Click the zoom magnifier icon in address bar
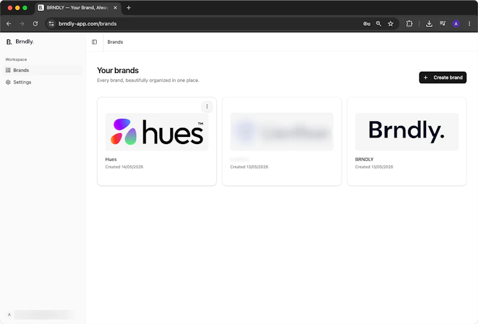The height and width of the screenshot is (324, 478). (x=378, y=23)
